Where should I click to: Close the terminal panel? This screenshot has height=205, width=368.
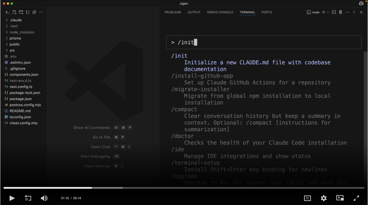[361, 12]
